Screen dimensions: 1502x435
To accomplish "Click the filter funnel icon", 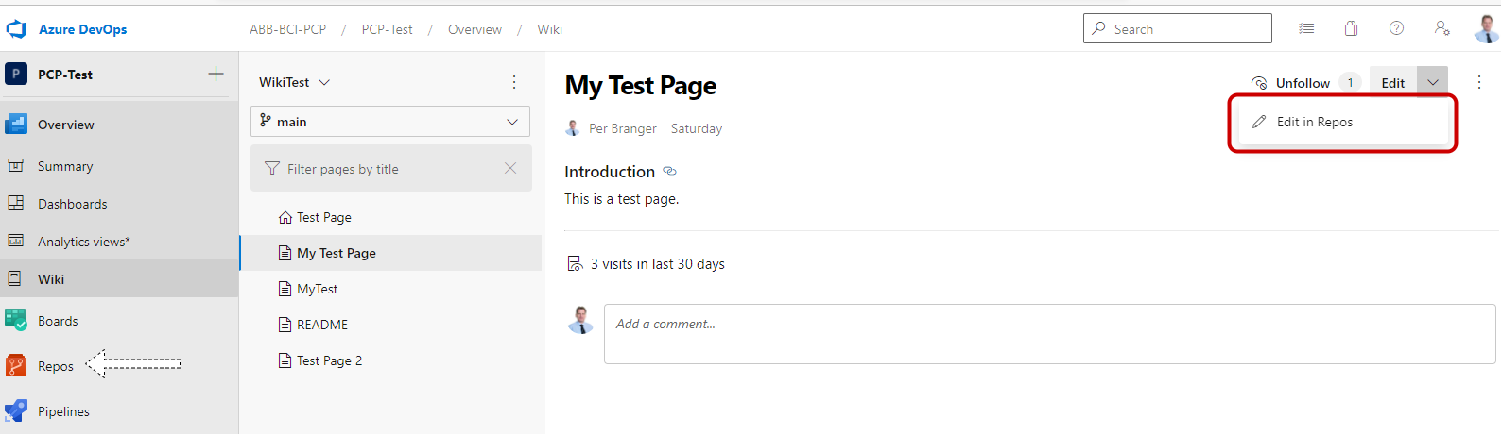I will pyautogui.click(x=272, y=169).
